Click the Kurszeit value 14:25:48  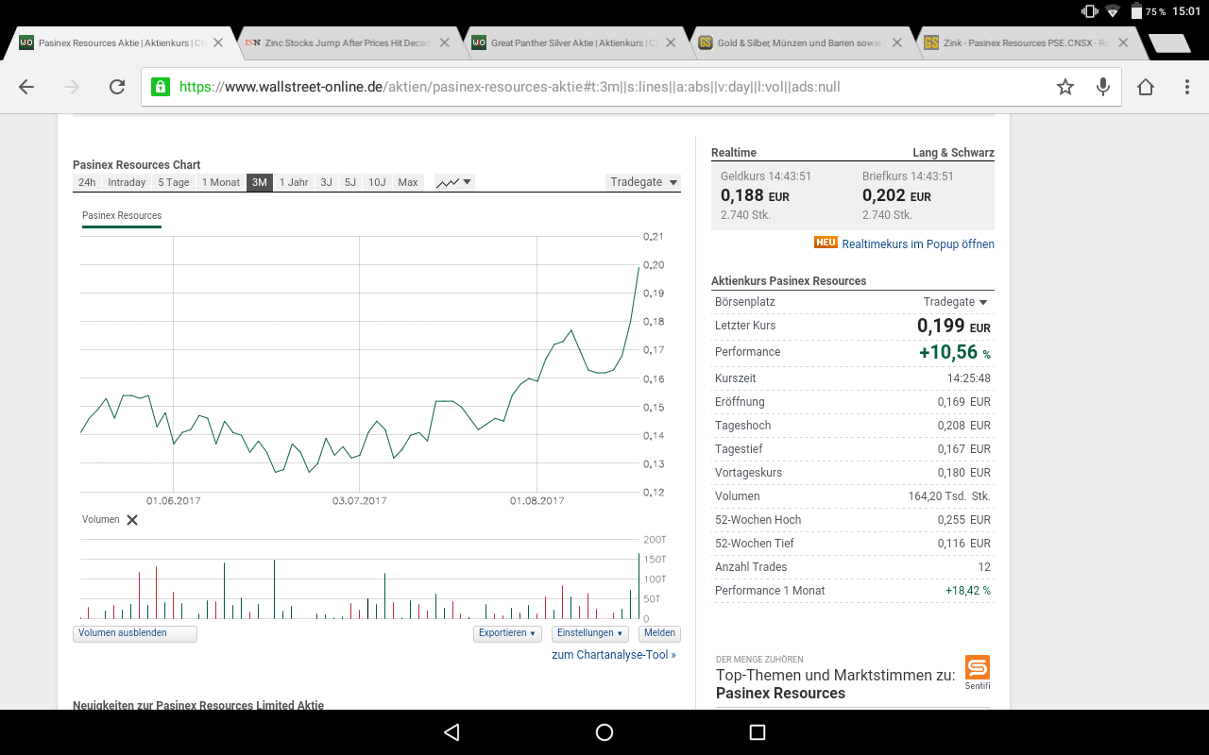tap(969, 378)
